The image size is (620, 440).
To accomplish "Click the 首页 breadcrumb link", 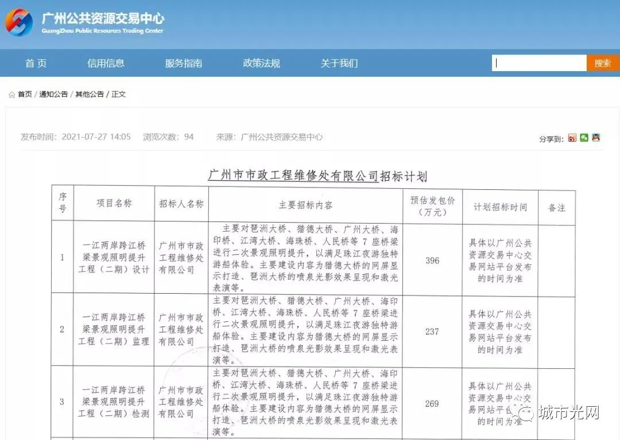I will tap(25, 95).
